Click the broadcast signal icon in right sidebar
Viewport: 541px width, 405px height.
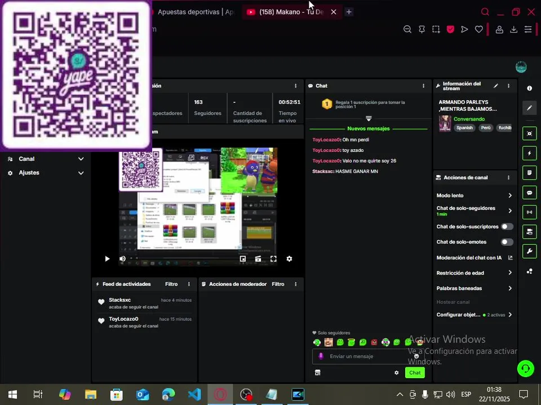coord(529,212)
